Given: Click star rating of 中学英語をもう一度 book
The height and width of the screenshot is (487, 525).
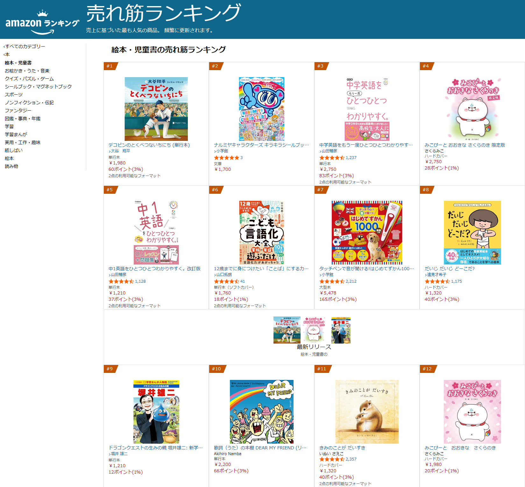Looking at the screenshot, I should pos(332,158).
